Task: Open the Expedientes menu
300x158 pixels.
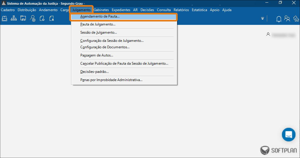Action: click(x=121, y=10)
